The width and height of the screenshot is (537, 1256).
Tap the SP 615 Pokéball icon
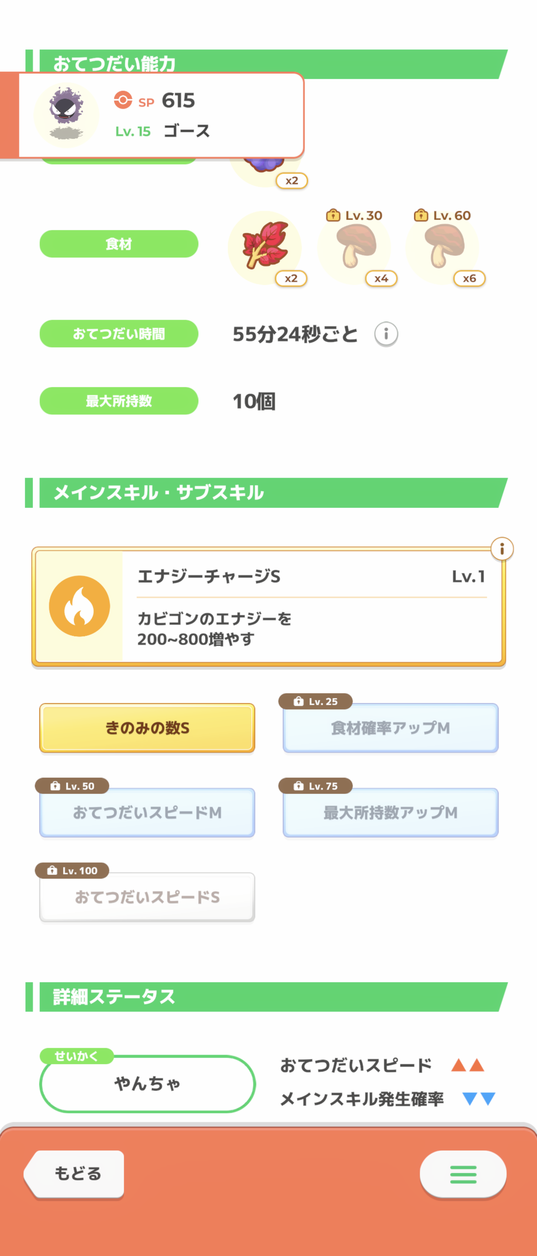point(123,100)
